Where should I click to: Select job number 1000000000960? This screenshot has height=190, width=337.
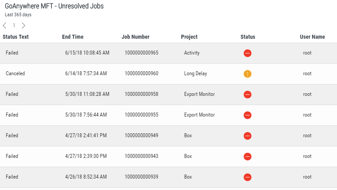(141, 73)
